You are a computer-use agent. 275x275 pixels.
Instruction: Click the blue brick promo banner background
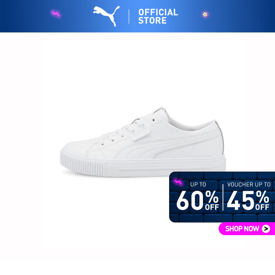click(x=222, y=197)
